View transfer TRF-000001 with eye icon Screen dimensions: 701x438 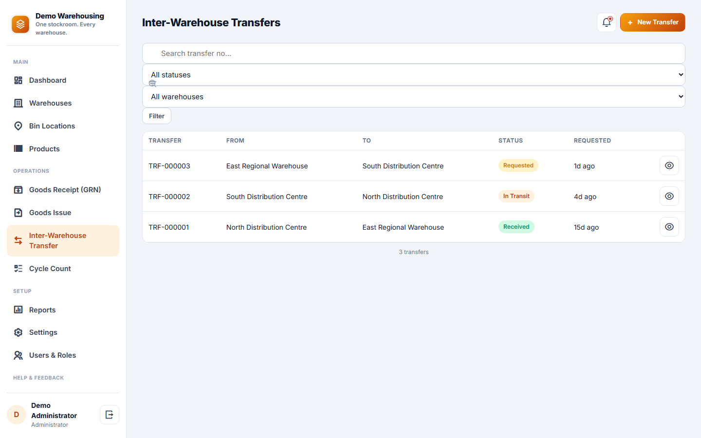tap(669, 227)
